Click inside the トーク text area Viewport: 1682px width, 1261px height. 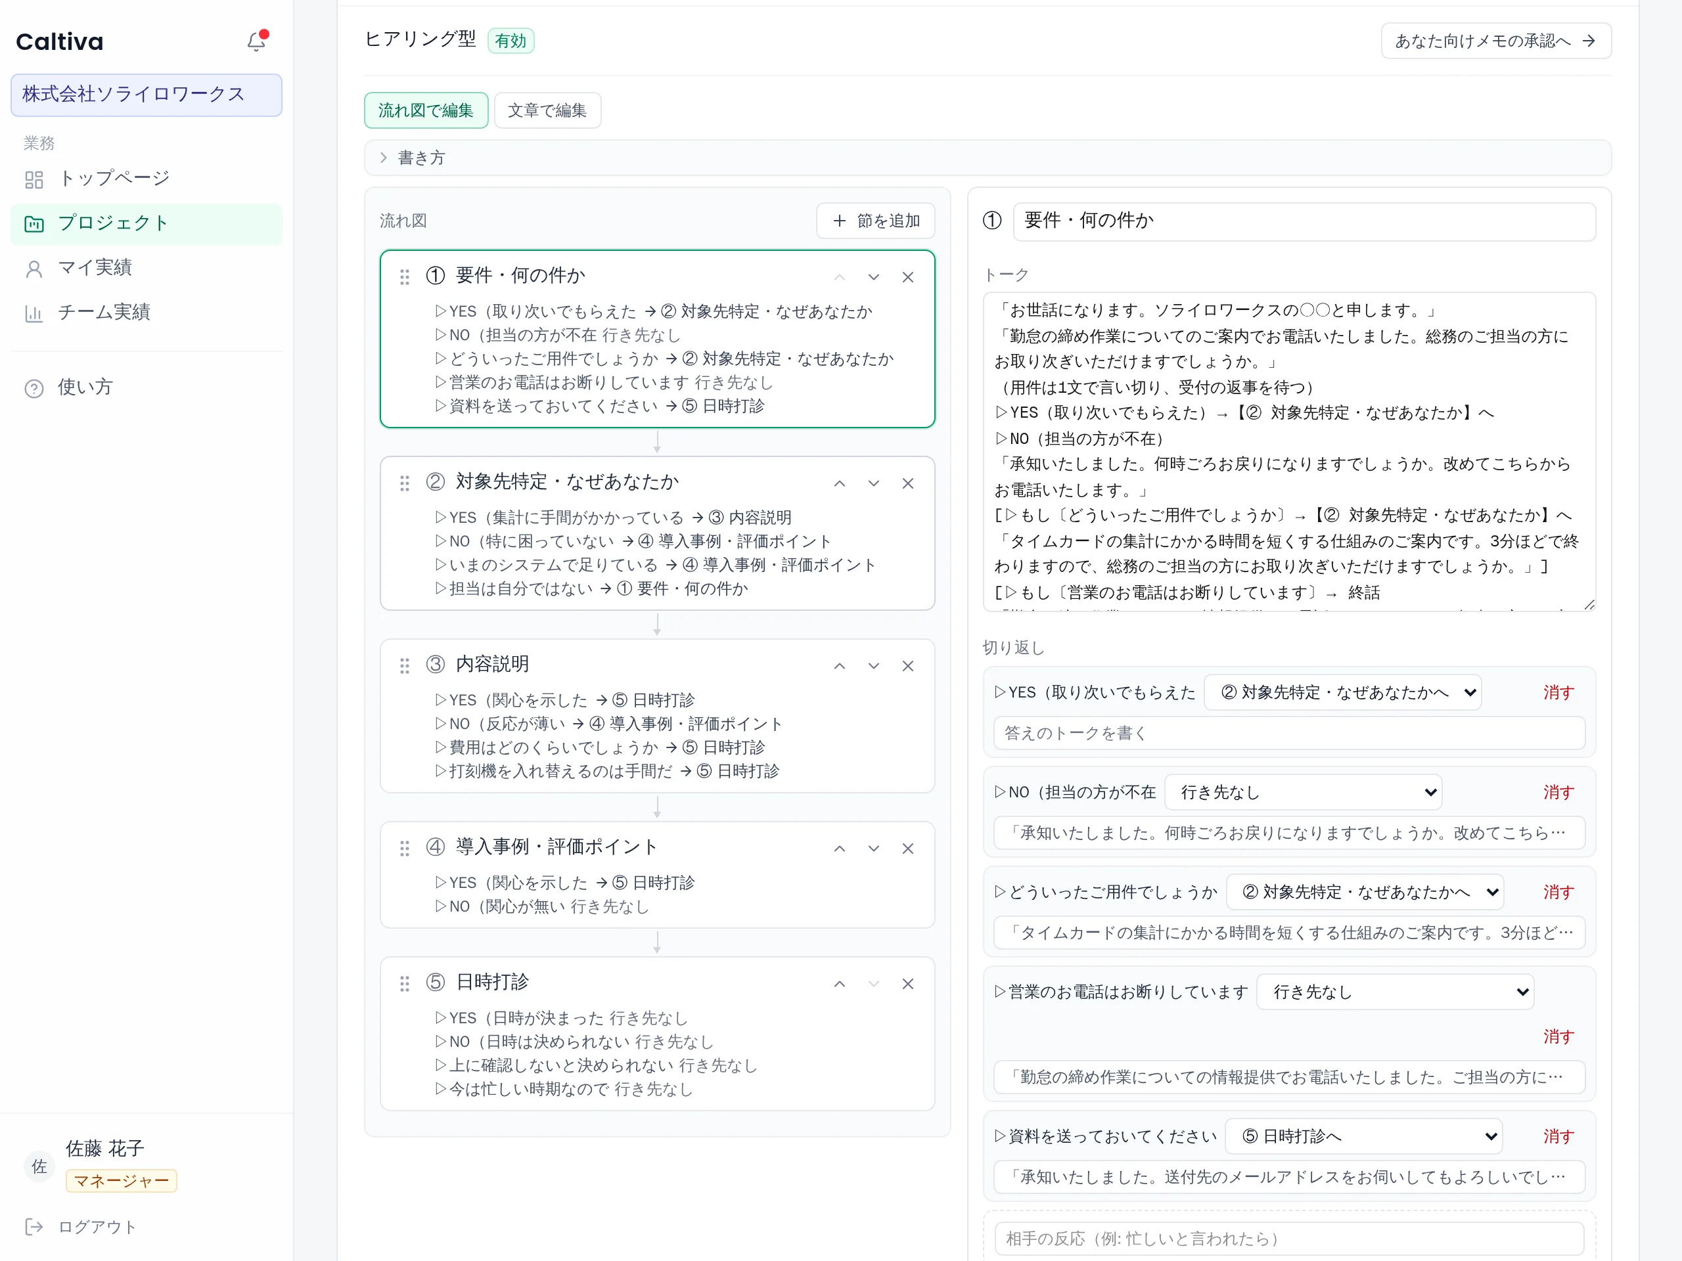[x=1289, y=451]
